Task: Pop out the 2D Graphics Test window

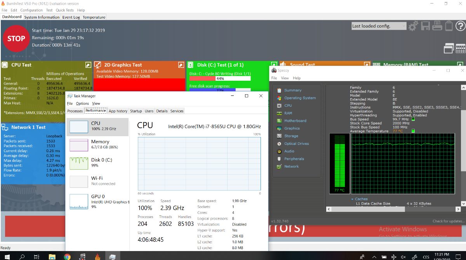Action: coord(181,65)
